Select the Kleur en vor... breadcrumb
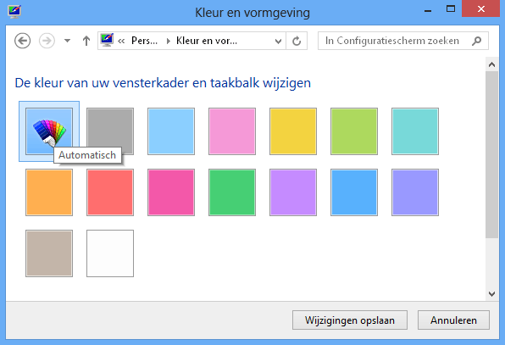Screen dimensions: 505x345 point(207,41)
